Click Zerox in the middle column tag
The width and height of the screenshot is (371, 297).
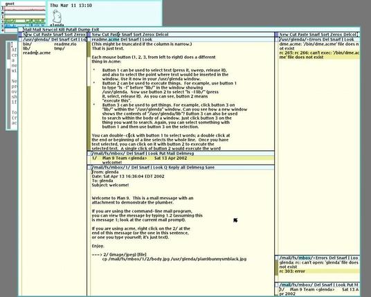pyautogui.click(x=149, y=35)
